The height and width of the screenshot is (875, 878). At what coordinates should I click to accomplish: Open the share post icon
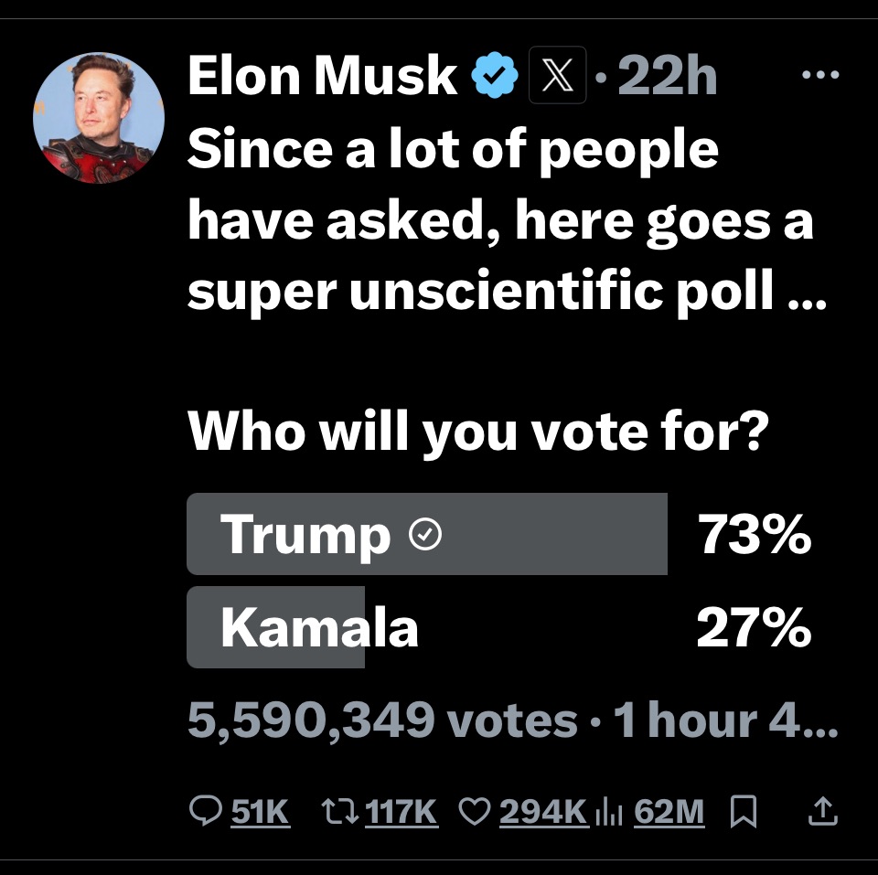(824, 810)
